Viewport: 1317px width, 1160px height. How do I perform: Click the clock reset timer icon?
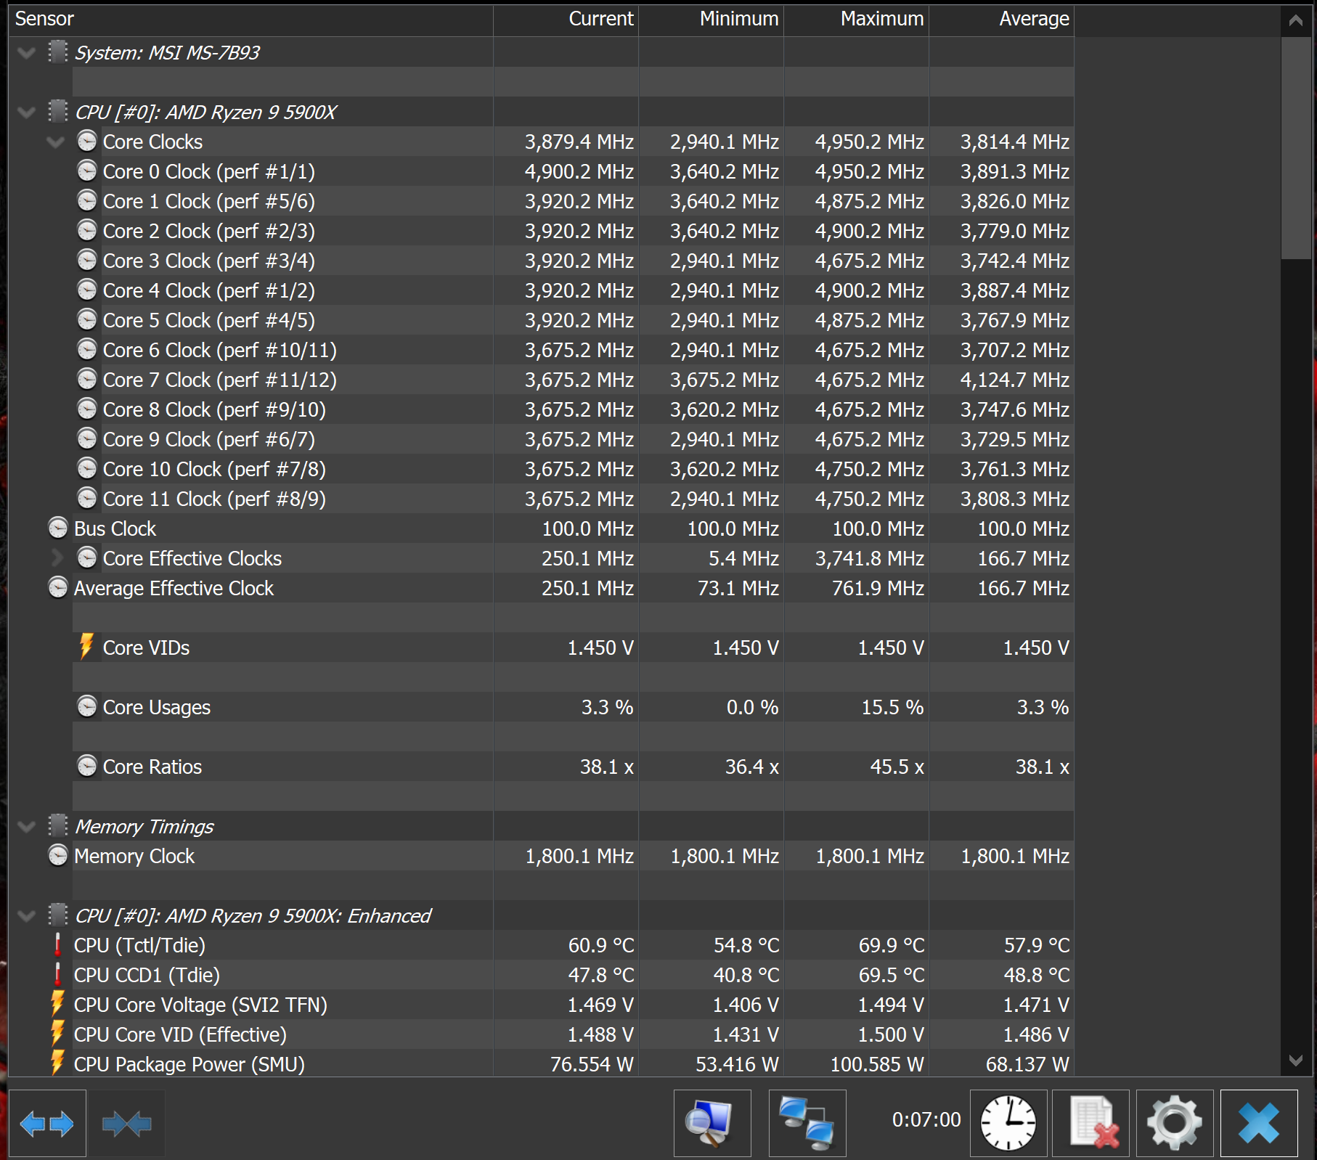point(1008,1124)
